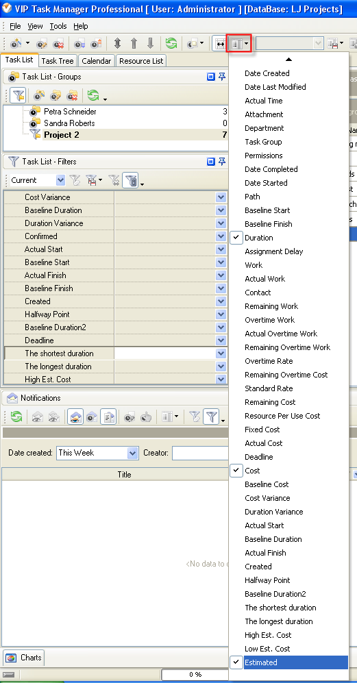Viewport: 357px width, 683px height.
Task: Open the Tools menu
Action: pos(58,26)
